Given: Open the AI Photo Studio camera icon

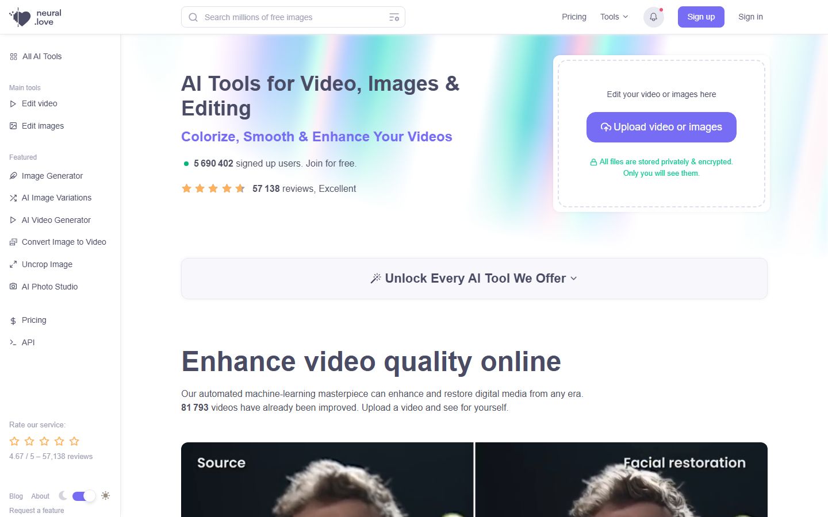Looking at the screenshot, I should pyautogui.click(x=13, y=287).
